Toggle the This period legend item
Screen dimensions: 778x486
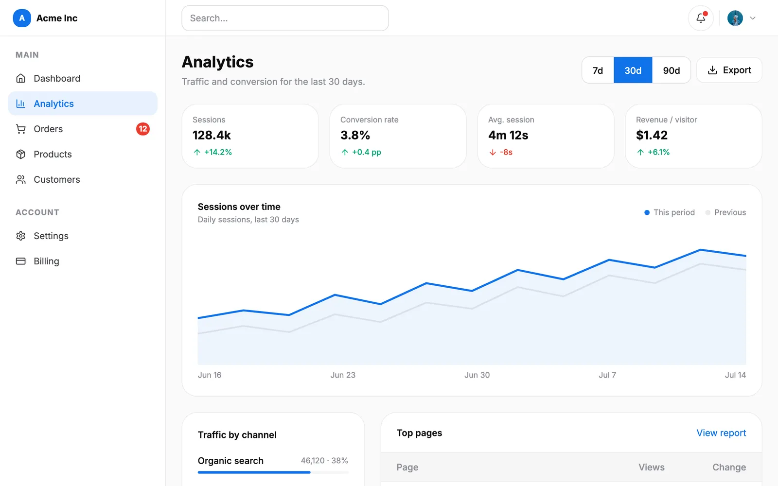(x=669, y=212)
